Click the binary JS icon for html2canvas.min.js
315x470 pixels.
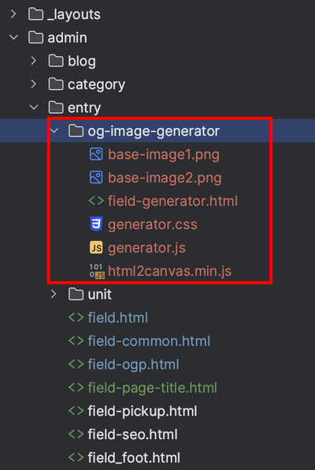coord(97,271)
